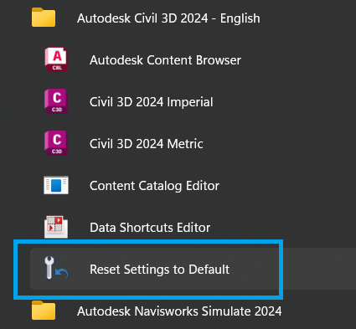356x329 pixels.
Task: Launch Data Shortcuts Editor
Action: (150, 228)
